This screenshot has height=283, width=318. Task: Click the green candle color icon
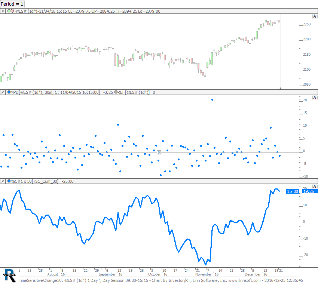(9, 11)
